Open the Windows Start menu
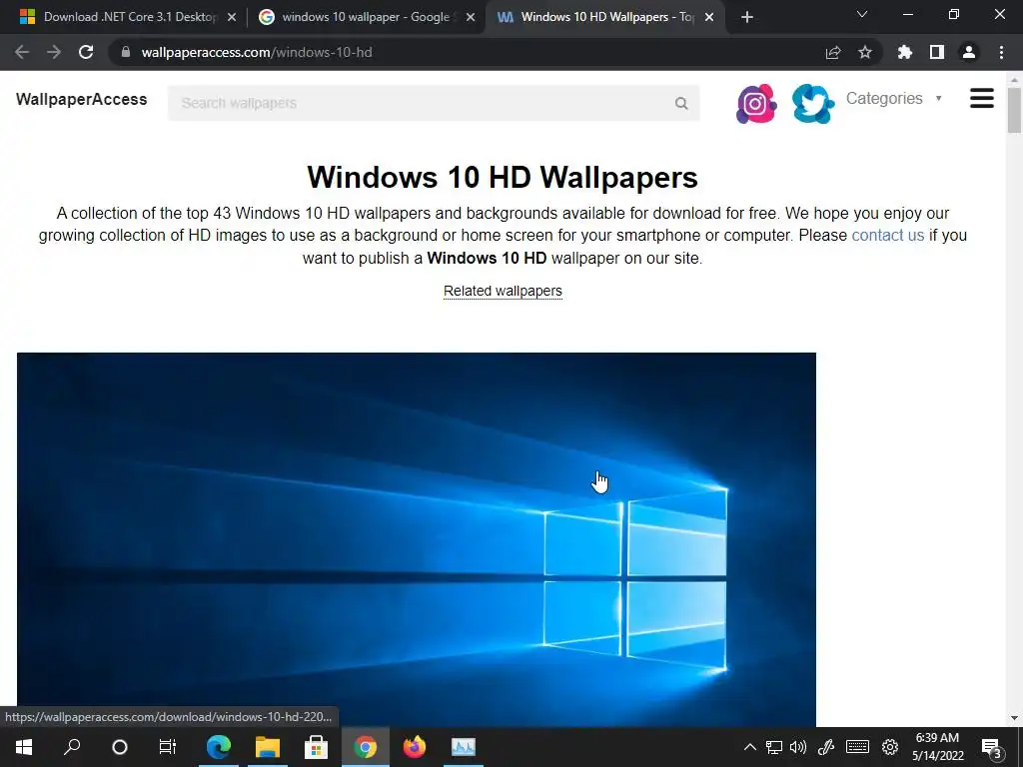The height and width of the screenshot is (767, 1023). [x=24, y=747]
